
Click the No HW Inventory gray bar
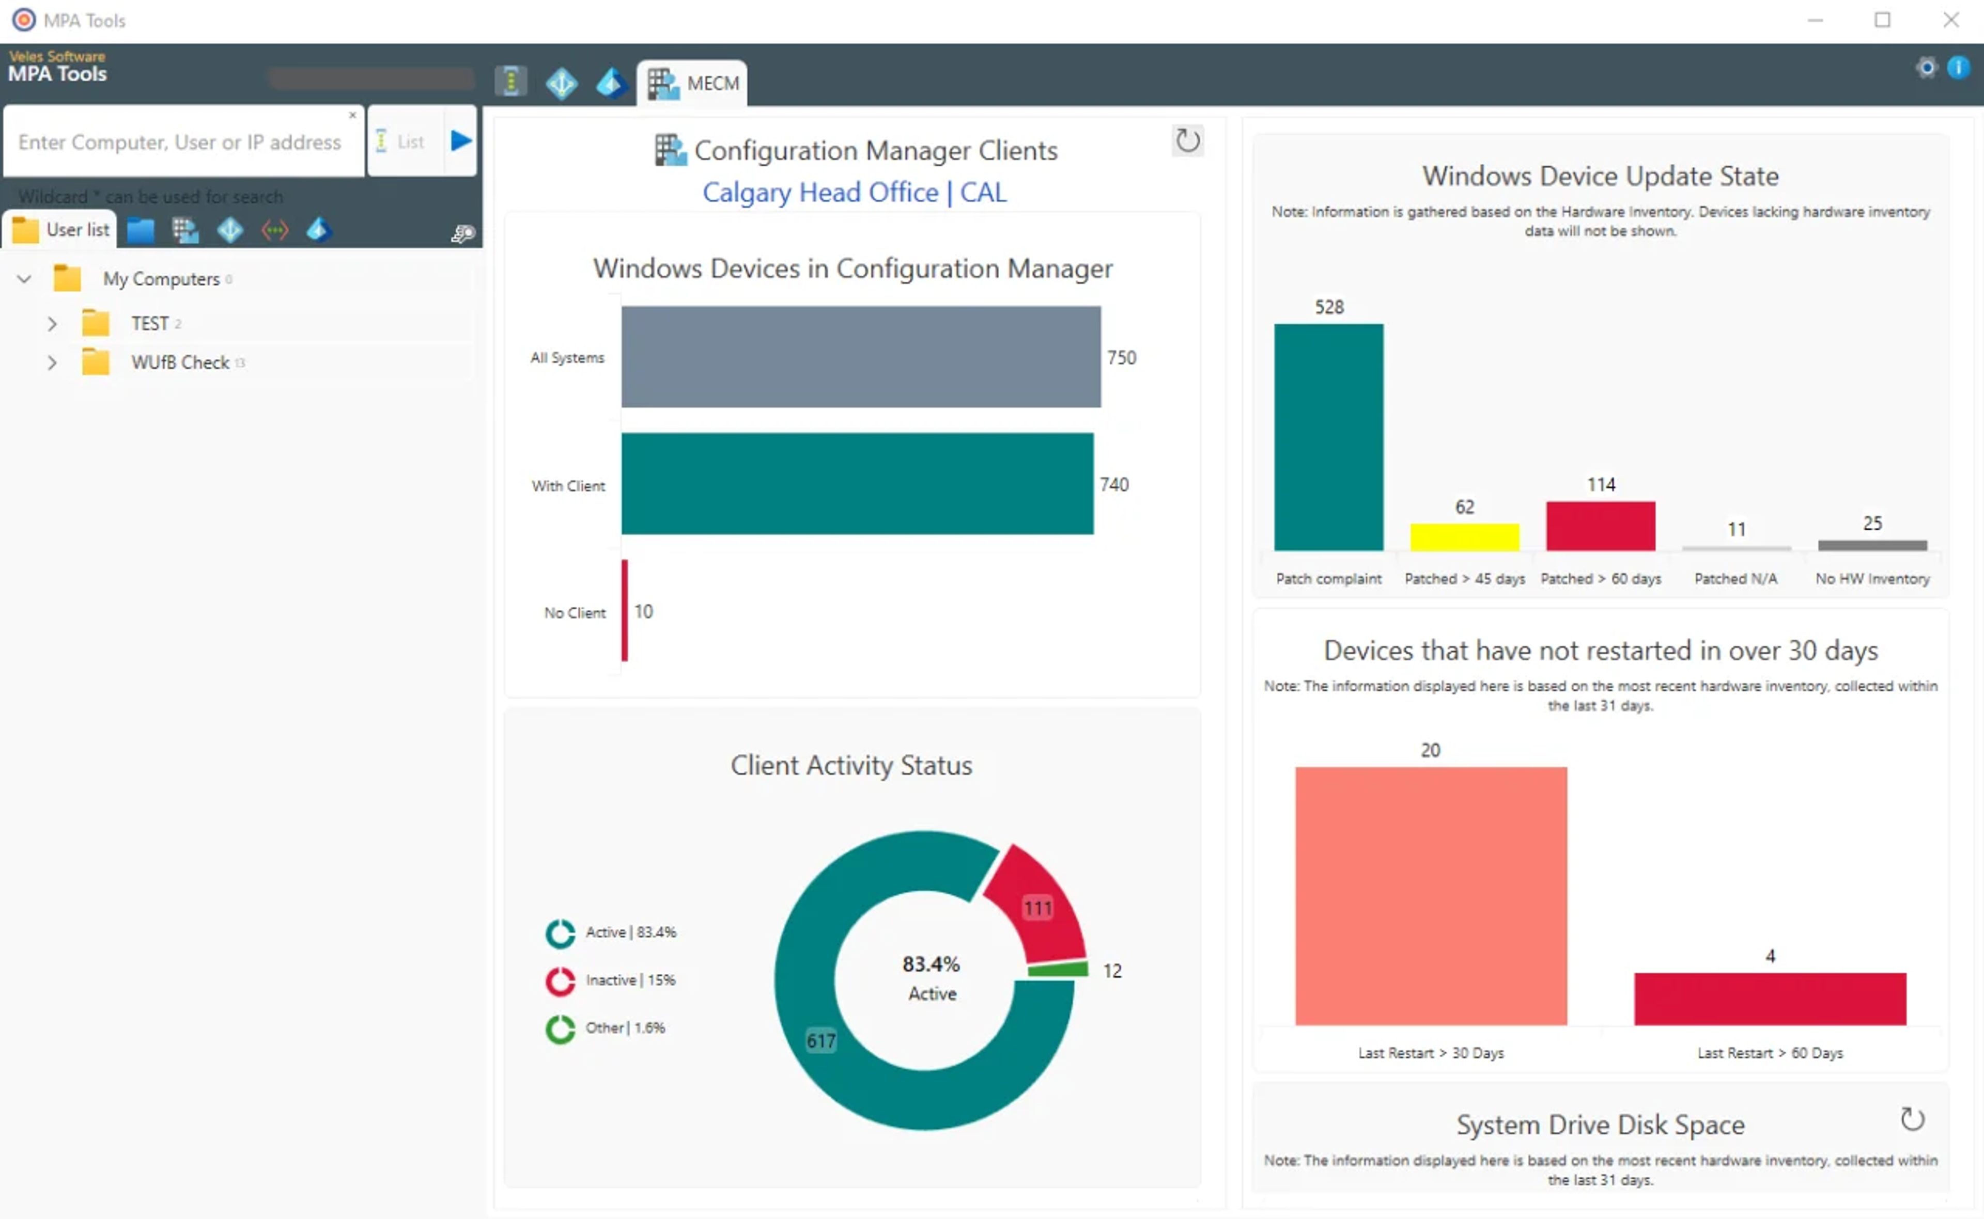[x=1872, y=546]
